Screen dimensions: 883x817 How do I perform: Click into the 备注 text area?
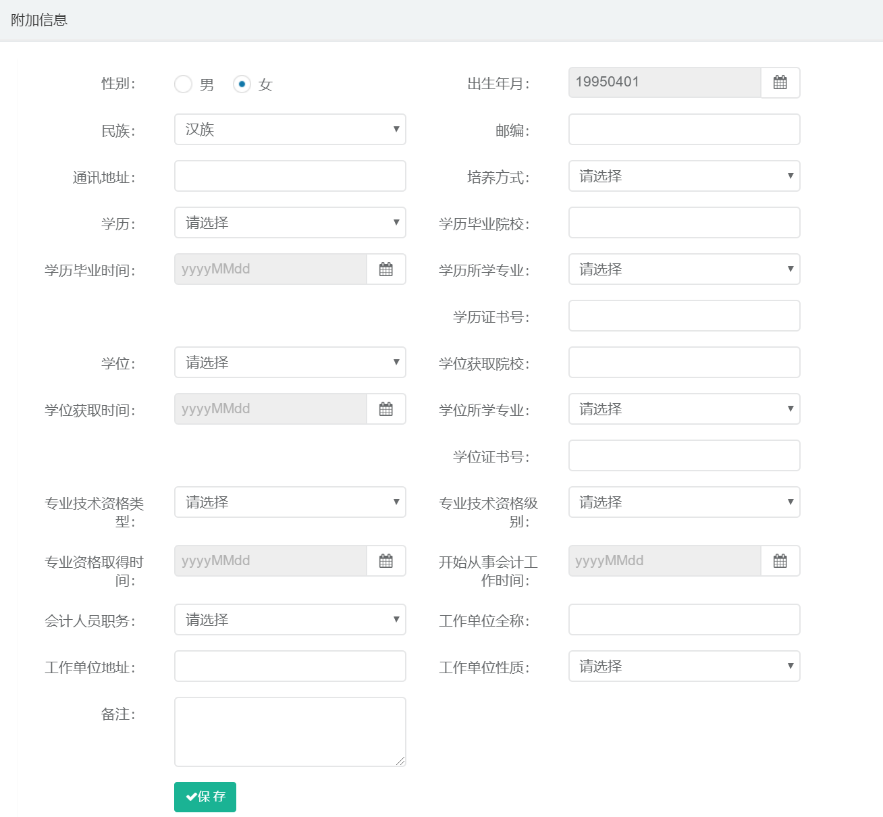[x=290, y=732]
